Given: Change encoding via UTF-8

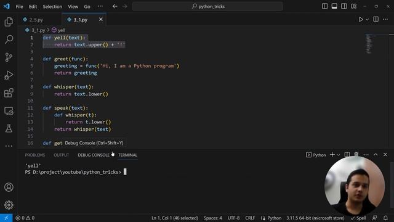Looking at the screenshot, I should pos(233,218).
